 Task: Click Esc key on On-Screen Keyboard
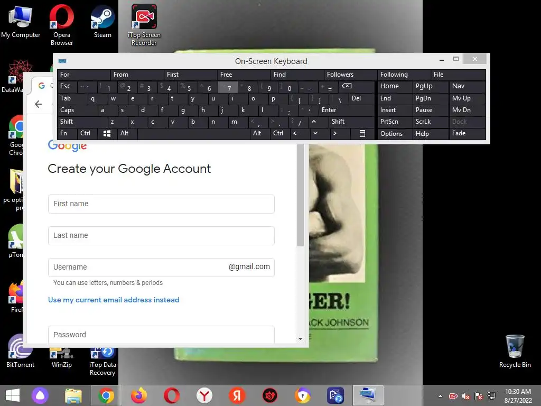coord(67,87)
